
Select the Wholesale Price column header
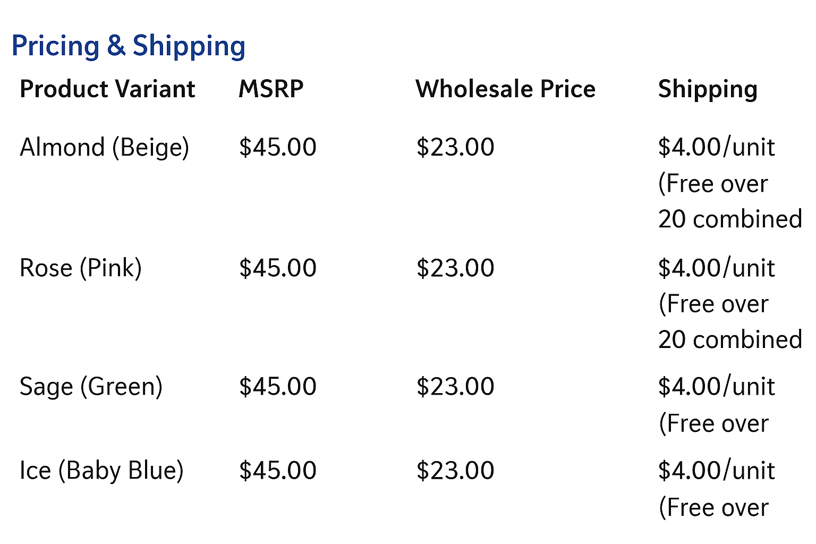tap(505, 89)
